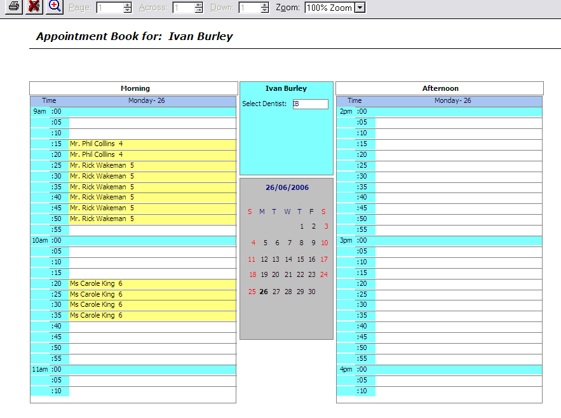The height and width of the screenshot is (418, 561).
Task: Click date 30 in the June calendar
Action: (x=313, y=292)
